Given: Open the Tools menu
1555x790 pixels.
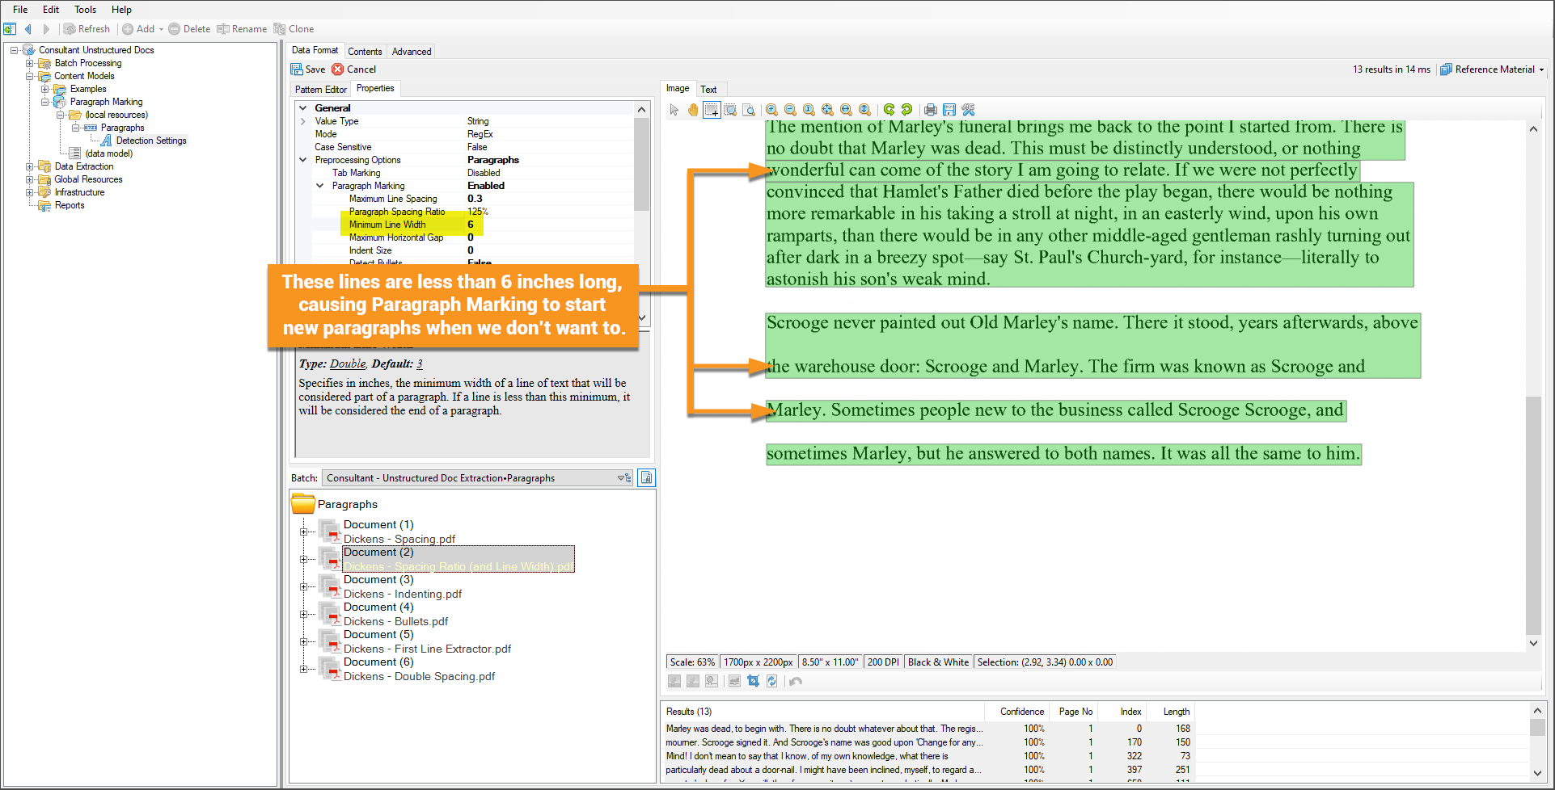Looking at the screenshot, I should click(85, 10).
